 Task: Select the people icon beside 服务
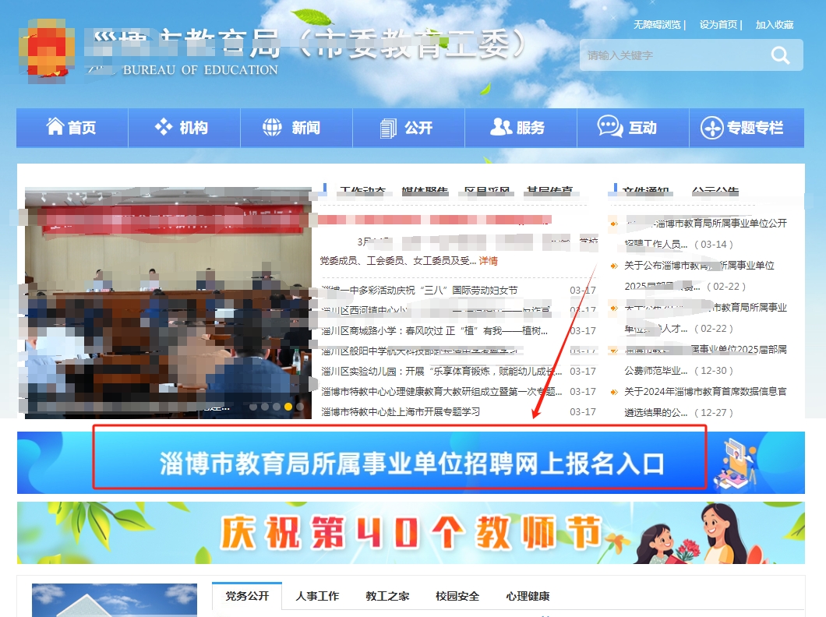(x=502, y=126)
